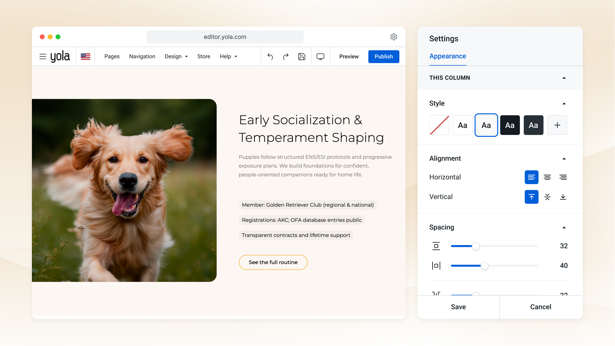Viewport: 615px width, 346px height.
Task: Open the browser settings gear icon
Action: pos(394,37)
